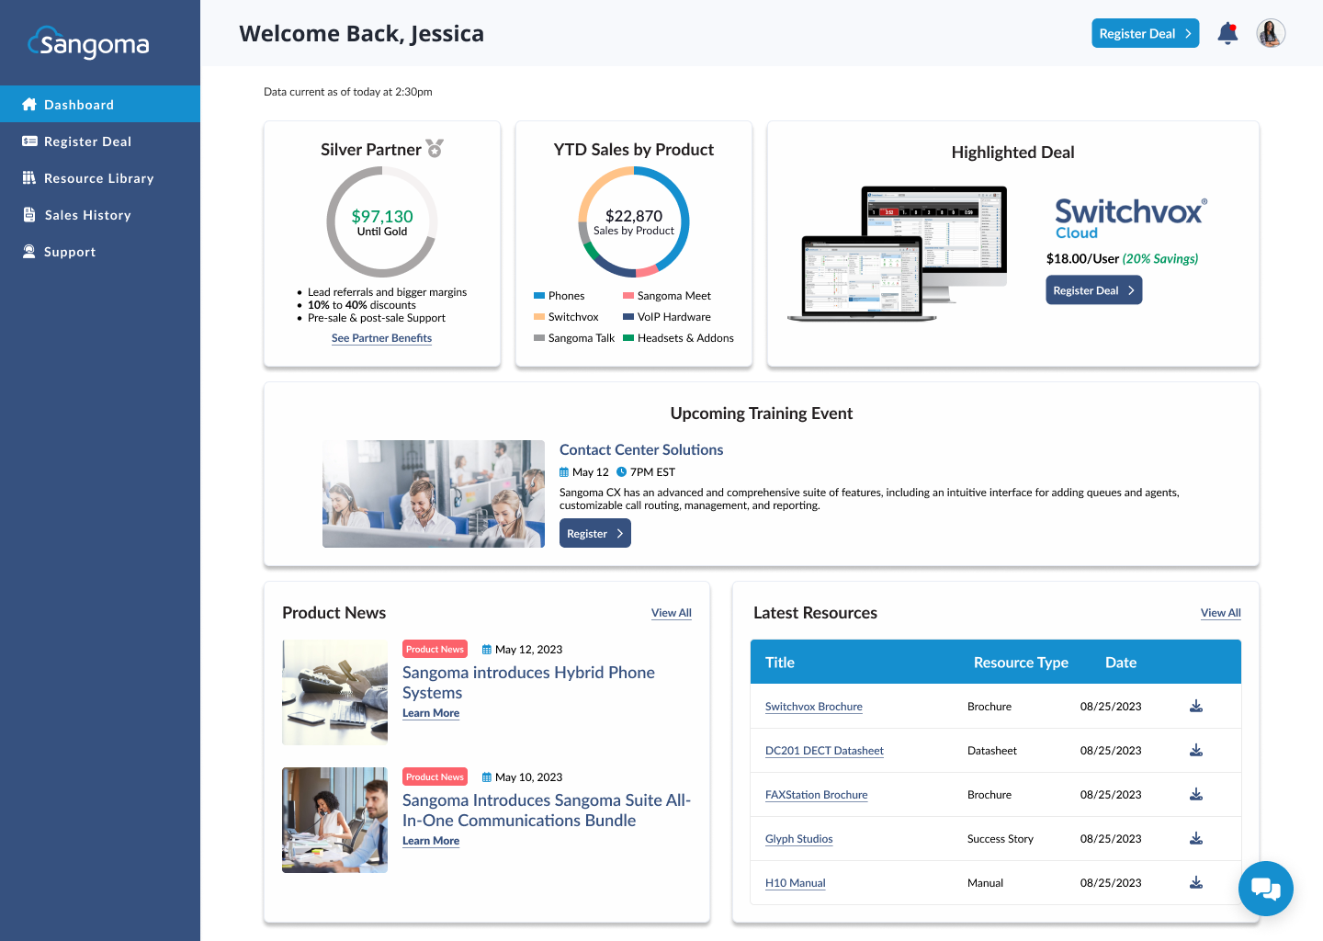Click Learn More under Hybrid Phone Systems
This screenshot has height=941, width=1323.
pyautogui.click(x=430, y=712)
